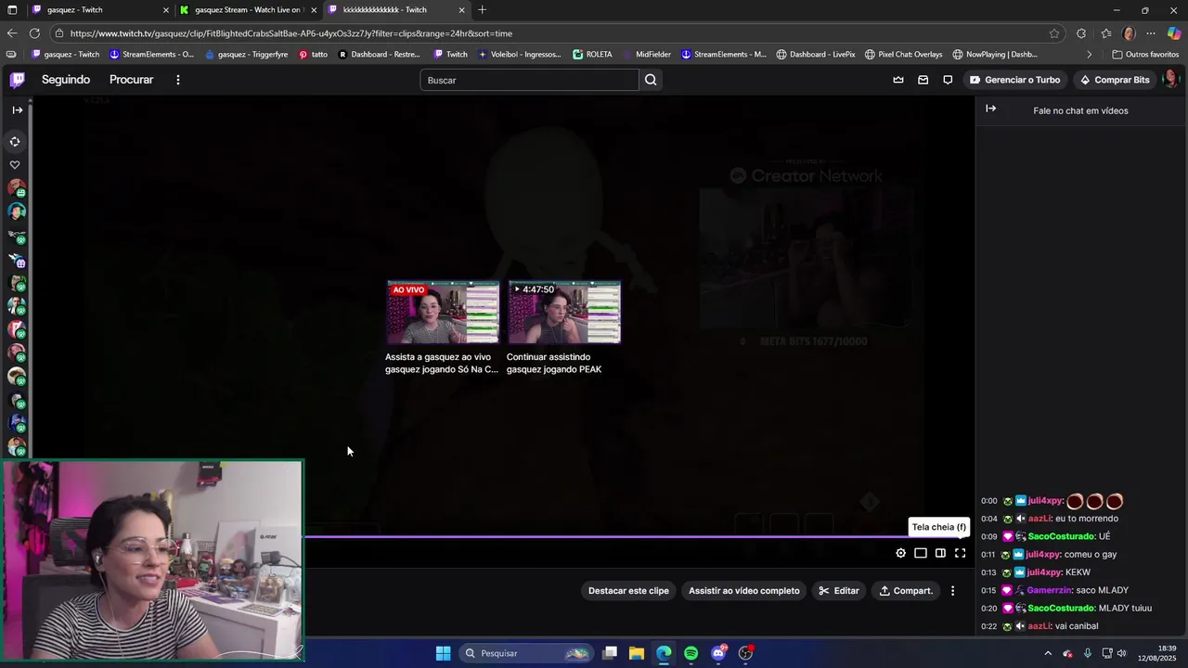The height and width of the screenshot is (668, 1188).
Task: Open the Twitch home logo
Action: pyautogui.click(x=18, y=80)
